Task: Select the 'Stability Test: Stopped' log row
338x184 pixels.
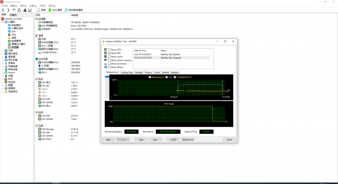Action: click(172, 58)
